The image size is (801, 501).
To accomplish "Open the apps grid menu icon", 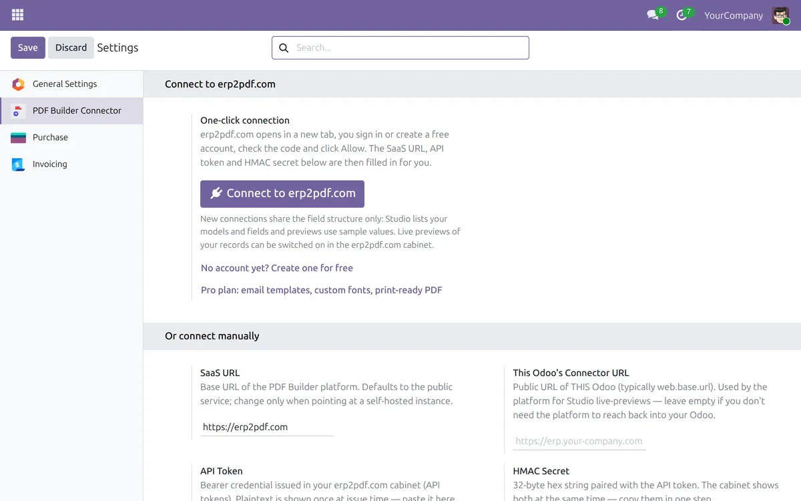I will click(18, 15).
